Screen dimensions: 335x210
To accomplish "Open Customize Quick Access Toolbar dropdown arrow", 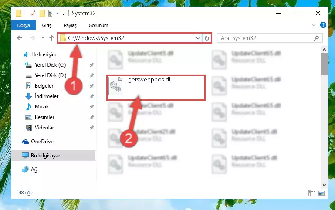I will [63, 14].
